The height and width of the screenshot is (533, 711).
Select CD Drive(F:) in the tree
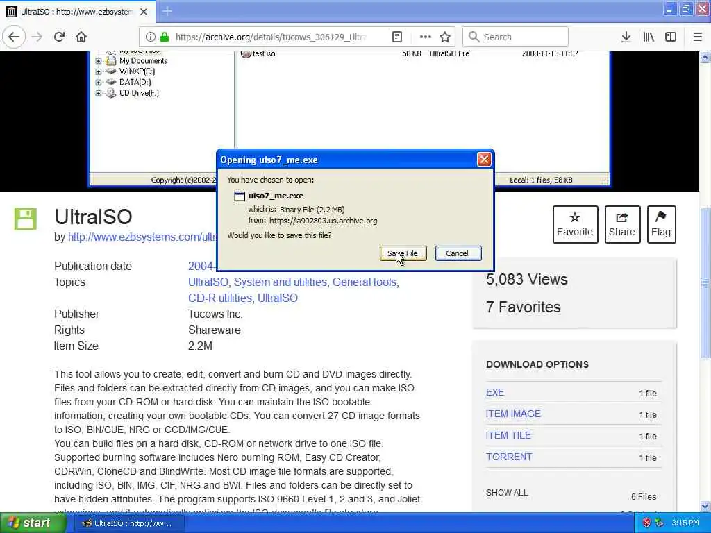point(139,93)
